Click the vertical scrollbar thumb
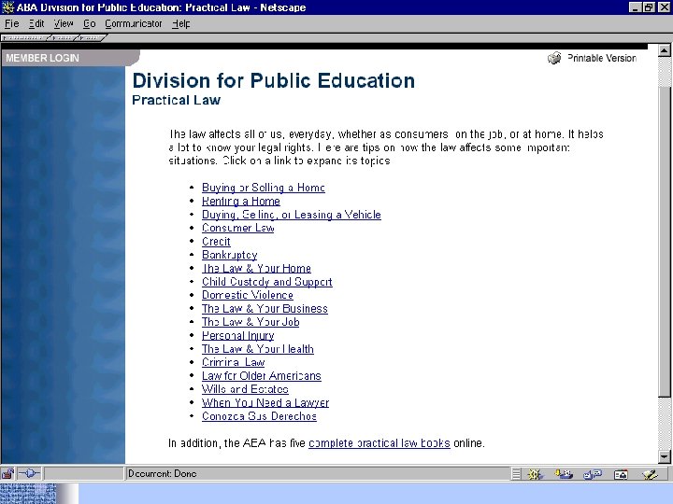This screenshot has height=504, width=673. [x=665, y=242]
